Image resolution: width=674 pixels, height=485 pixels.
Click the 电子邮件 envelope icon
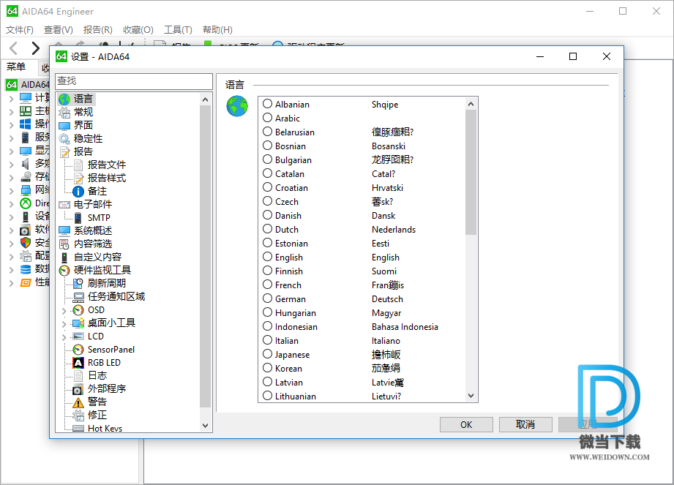[x=64, y=205]
